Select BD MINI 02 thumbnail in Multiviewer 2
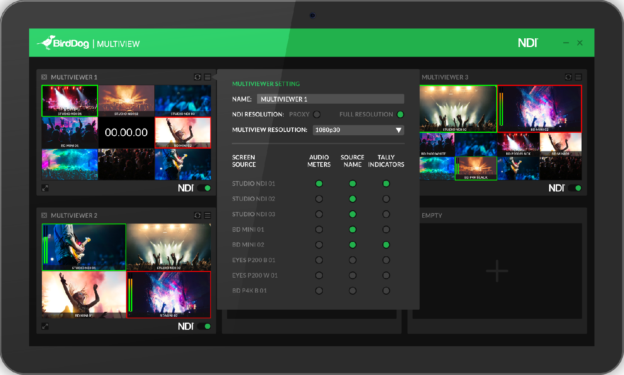 [x=169, y=295]
